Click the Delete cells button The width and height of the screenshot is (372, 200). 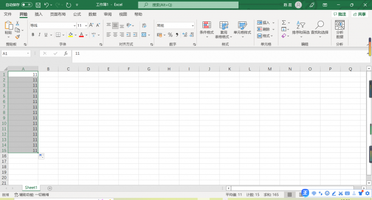click(263, 29)
